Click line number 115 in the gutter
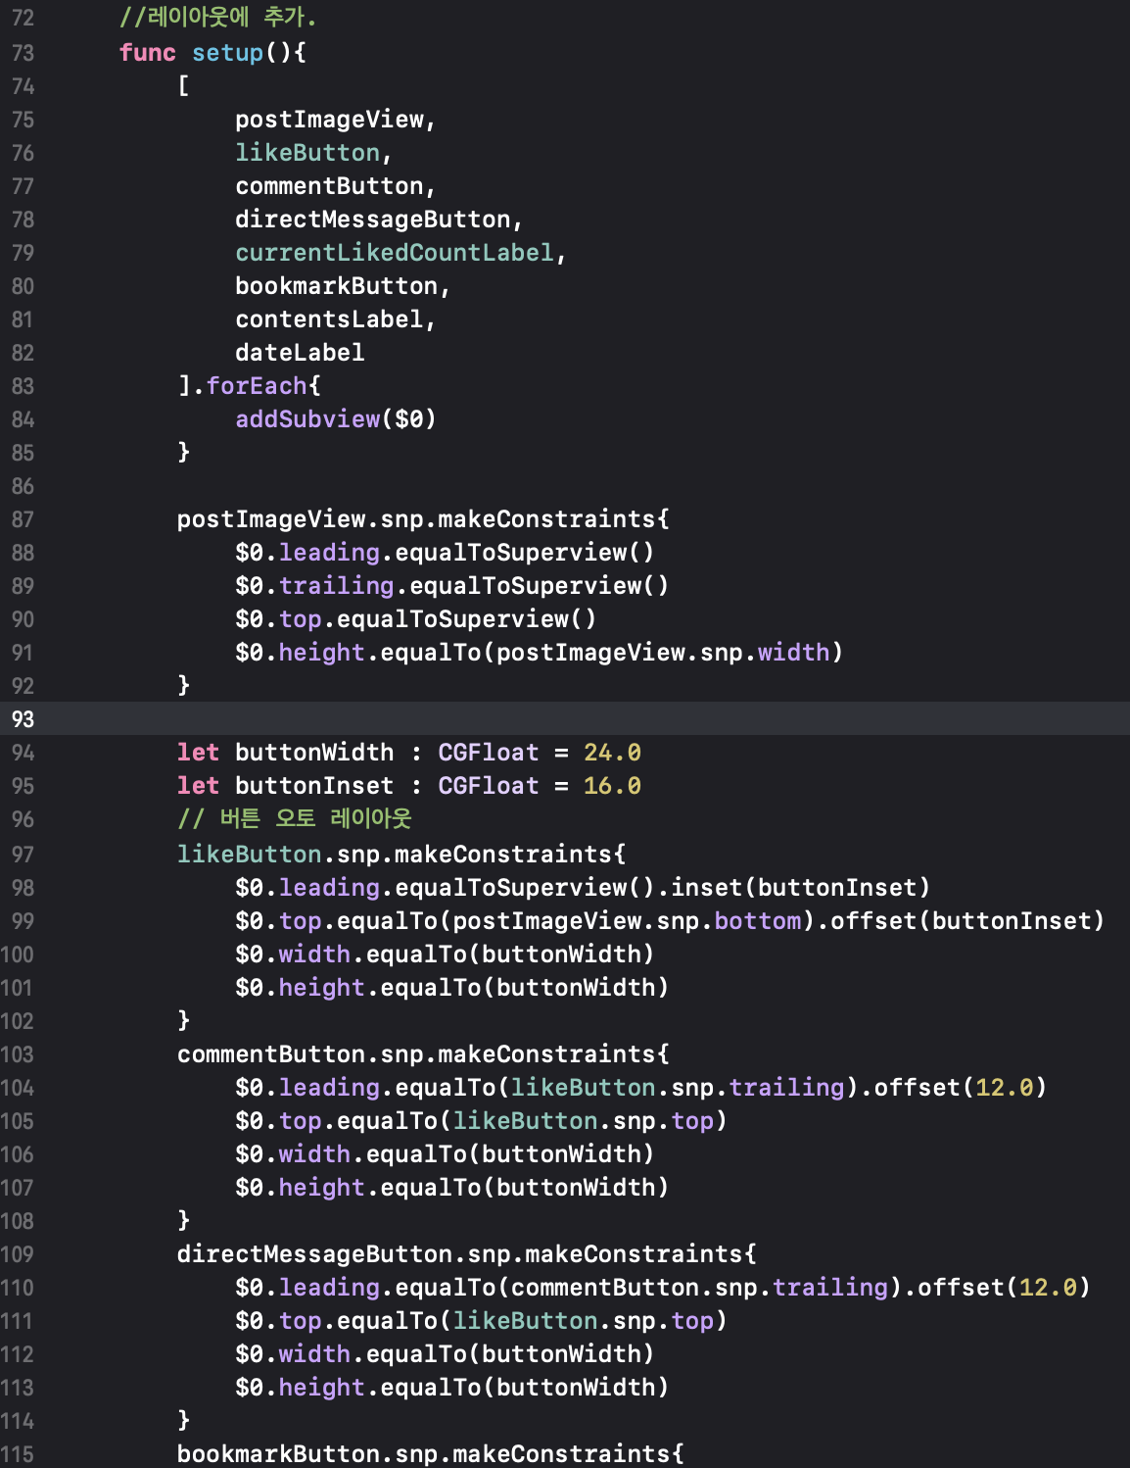 tap(18, 1454)
